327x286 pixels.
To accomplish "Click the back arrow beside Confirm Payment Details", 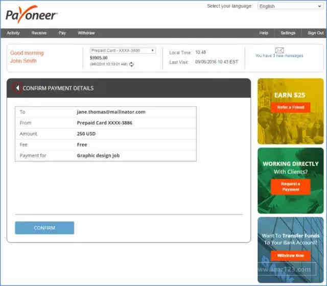I will pos(17,88).
